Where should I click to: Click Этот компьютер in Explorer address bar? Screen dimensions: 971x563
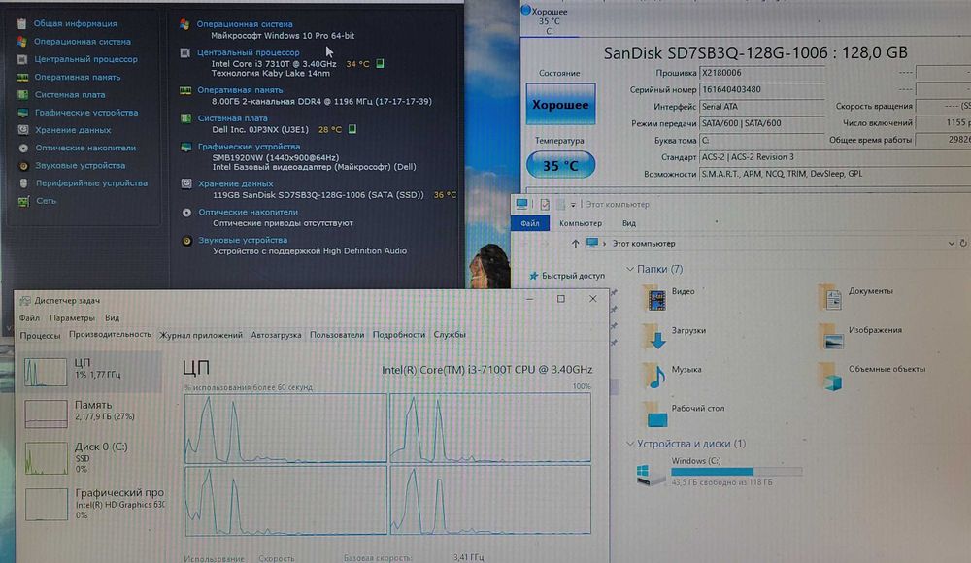click(644, 244)
